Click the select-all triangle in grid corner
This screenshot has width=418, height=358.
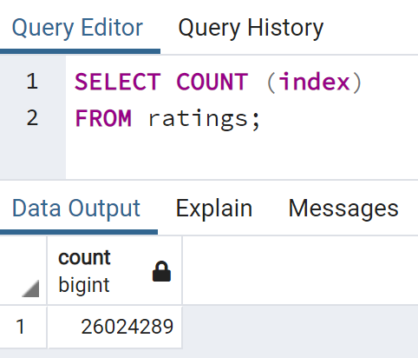point(30,288)
